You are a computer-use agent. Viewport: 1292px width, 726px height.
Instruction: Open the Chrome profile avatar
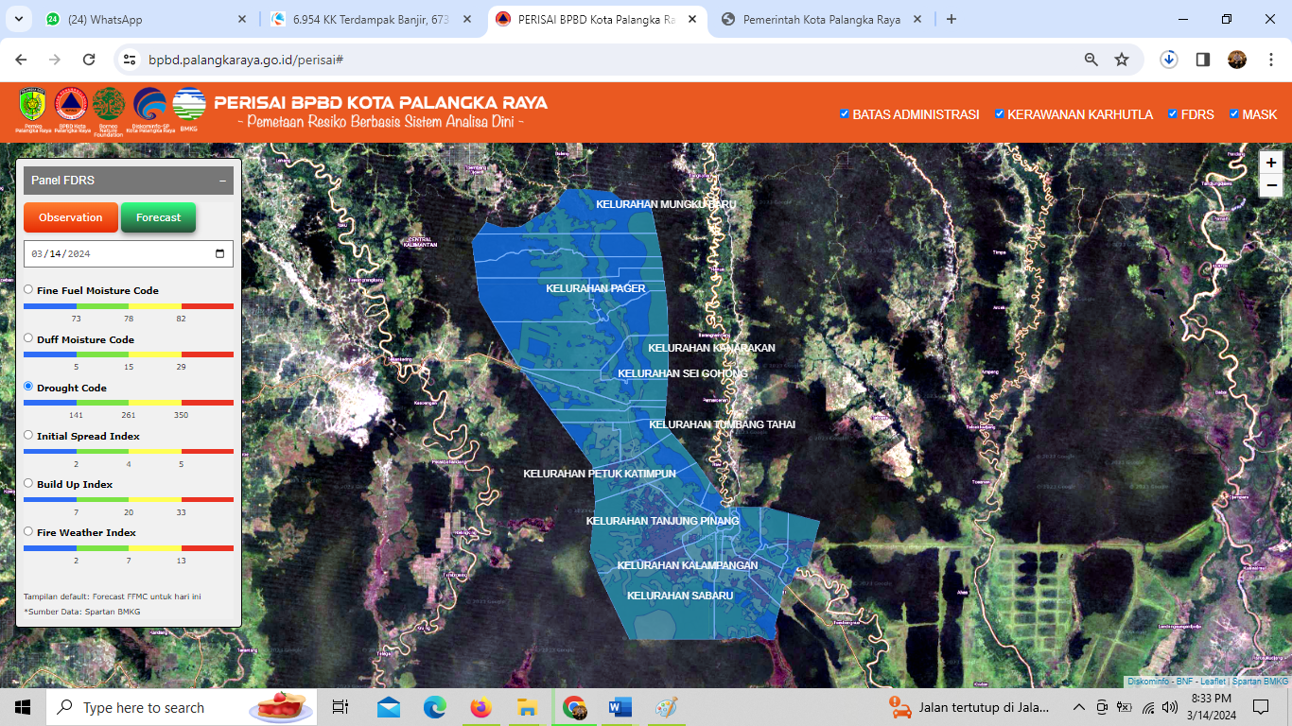coord(1237,60)
